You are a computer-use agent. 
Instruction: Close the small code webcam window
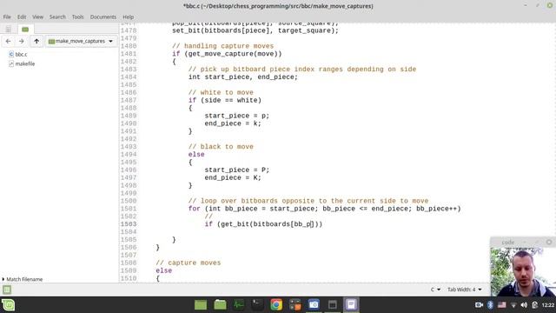pos(549,242)
